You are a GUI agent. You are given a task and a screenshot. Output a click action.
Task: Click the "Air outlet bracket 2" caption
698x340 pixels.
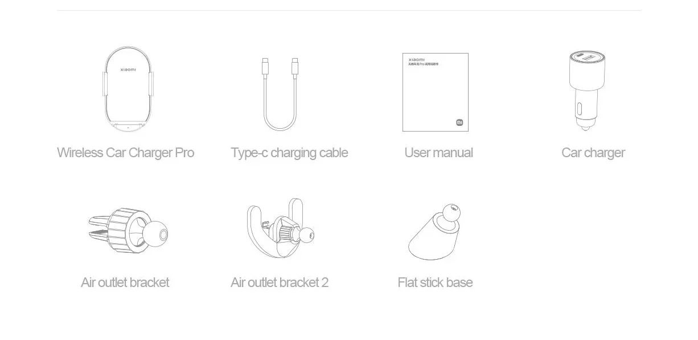[280, 282]
